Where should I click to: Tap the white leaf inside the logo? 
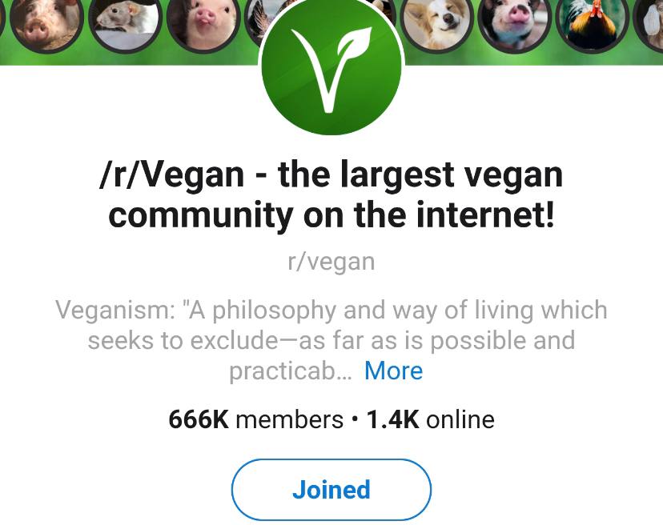pyautogui.click(x=355, y=43)
